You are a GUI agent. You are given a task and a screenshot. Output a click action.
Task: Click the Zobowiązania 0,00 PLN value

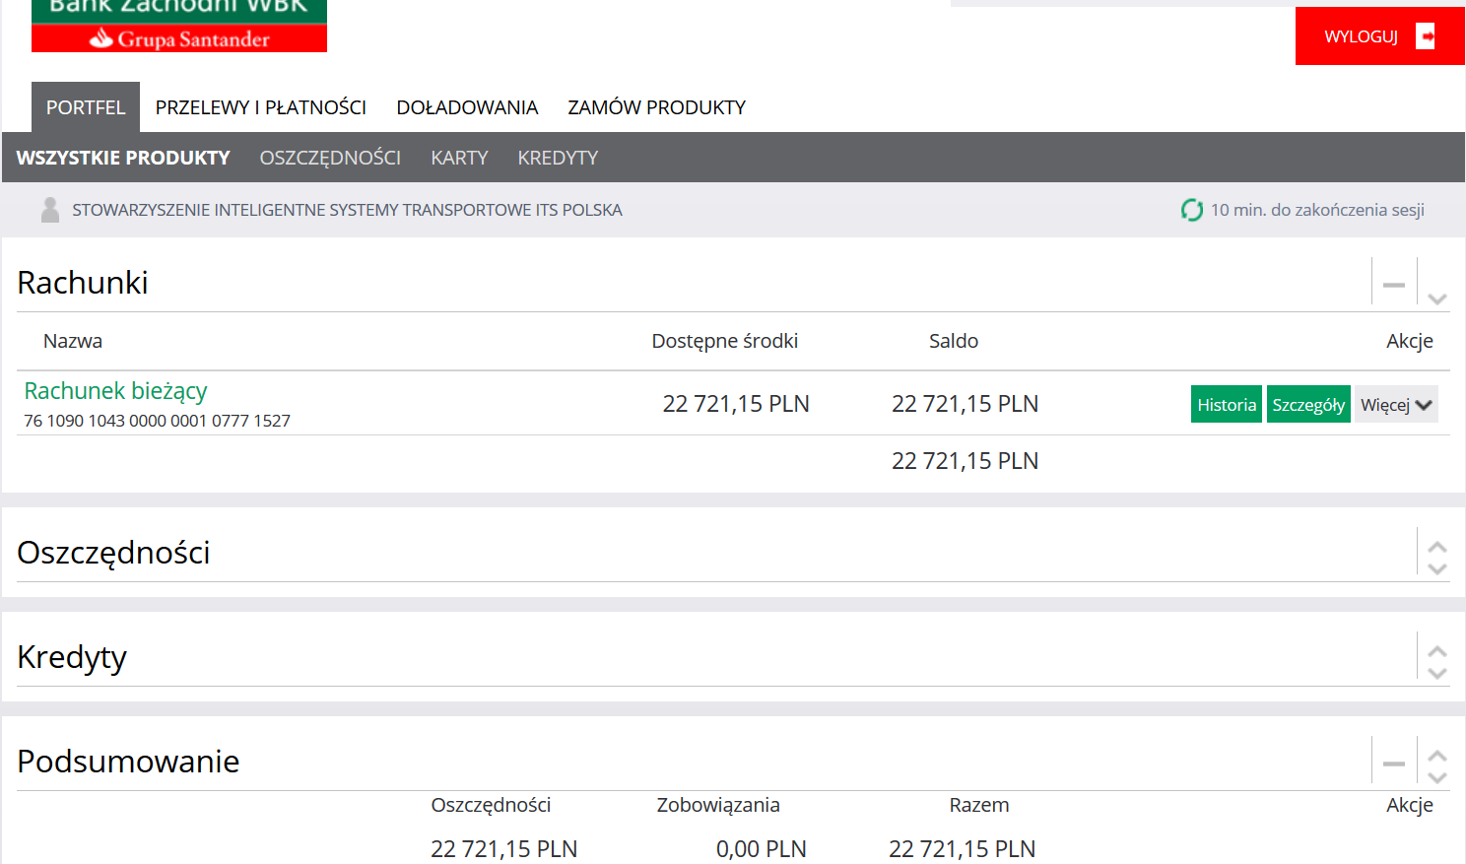point(762,849)
